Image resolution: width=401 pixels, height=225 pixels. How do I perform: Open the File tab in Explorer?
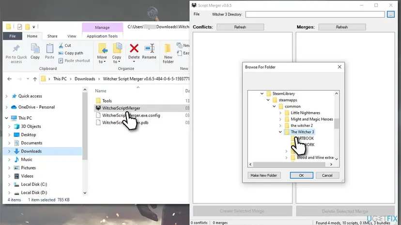coord(12,36)
